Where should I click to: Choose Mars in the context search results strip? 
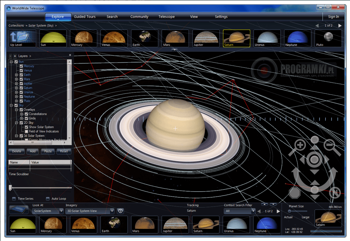(x=145, y=225)
